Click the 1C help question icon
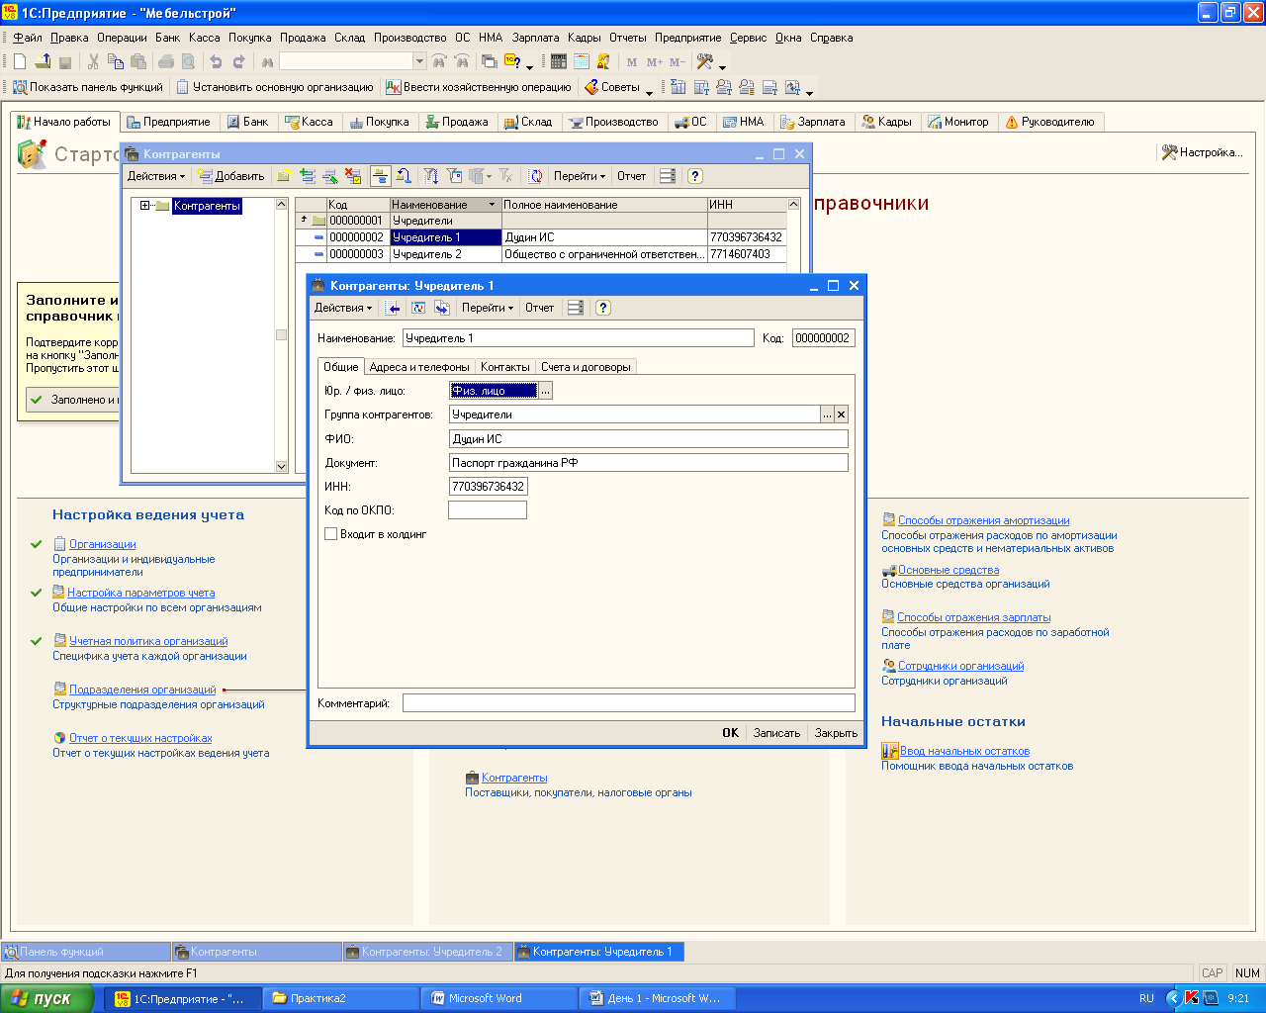The height and width of the screenshot is (1013, 1266). coord(512,61)
